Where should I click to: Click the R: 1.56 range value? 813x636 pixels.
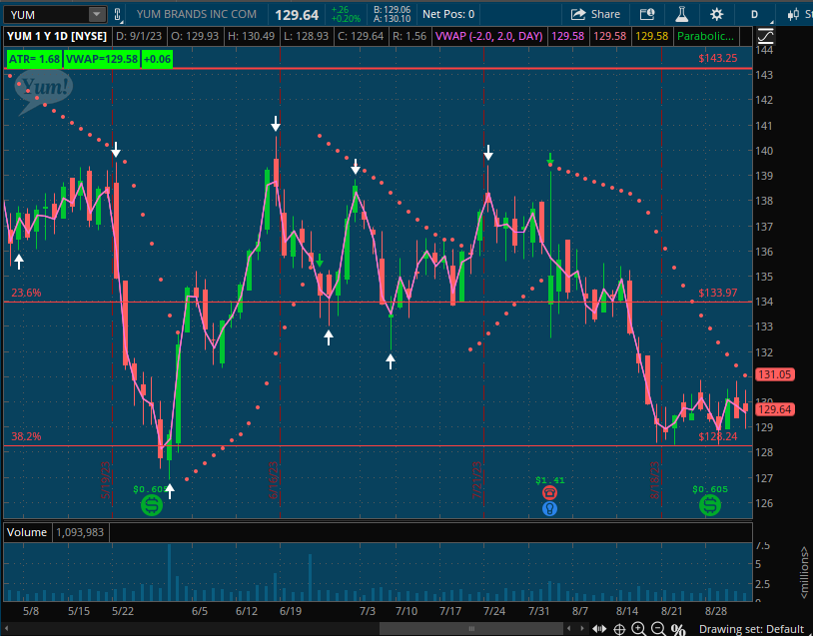coord(409,36)
